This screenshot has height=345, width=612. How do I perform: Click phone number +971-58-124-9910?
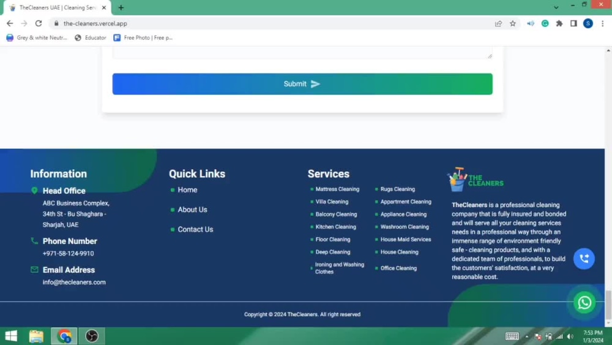point(68,253)
